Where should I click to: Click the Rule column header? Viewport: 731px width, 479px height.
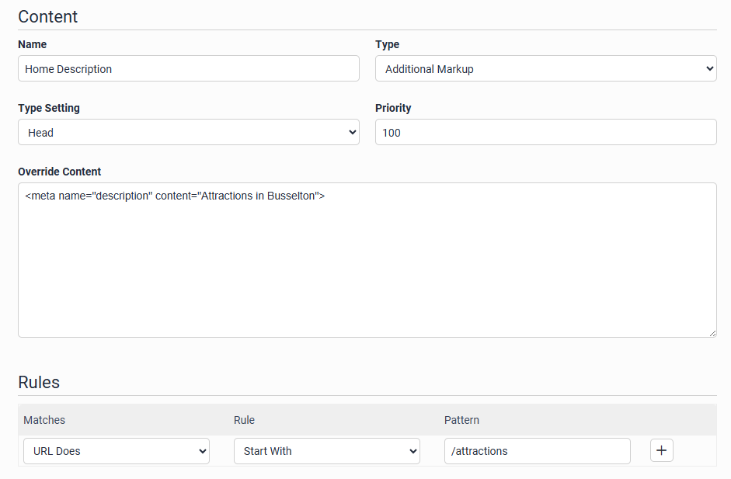tap(244, 420)
